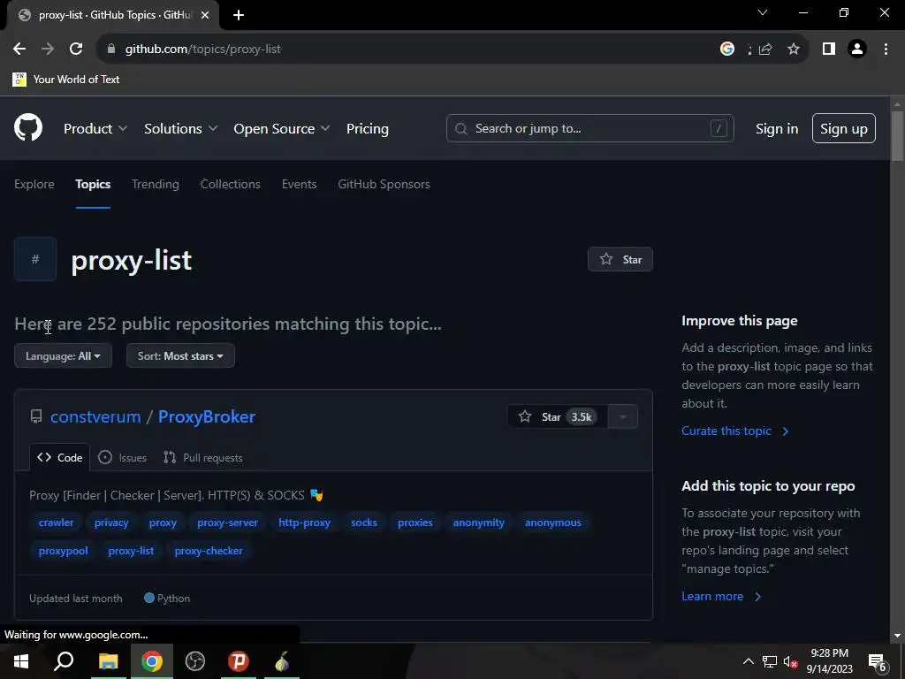The width and height of the screenshot is (905, 679).
Task: Open the Events tab
Action: point(299,184)
